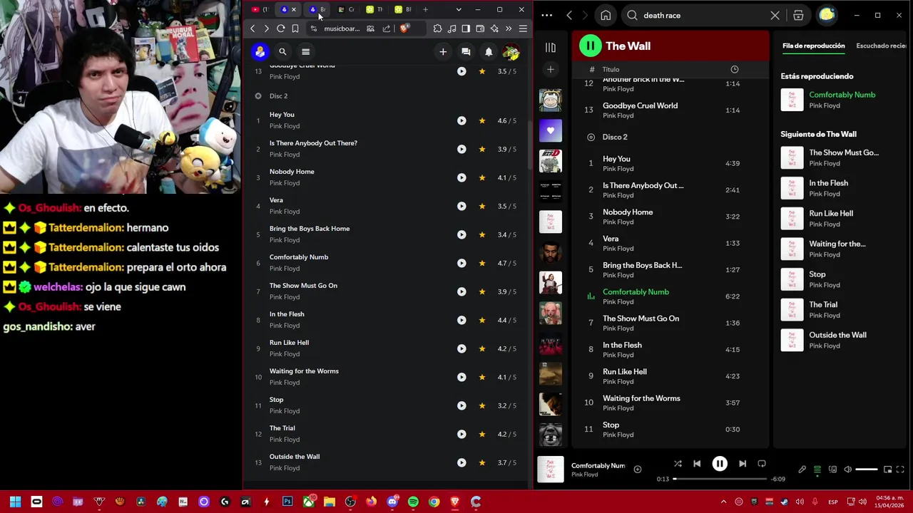Viewport: 913px width, 513px height.
Task: Skip to previous track in Spotify
Action: pyautogui.click(x=697, y=464)
